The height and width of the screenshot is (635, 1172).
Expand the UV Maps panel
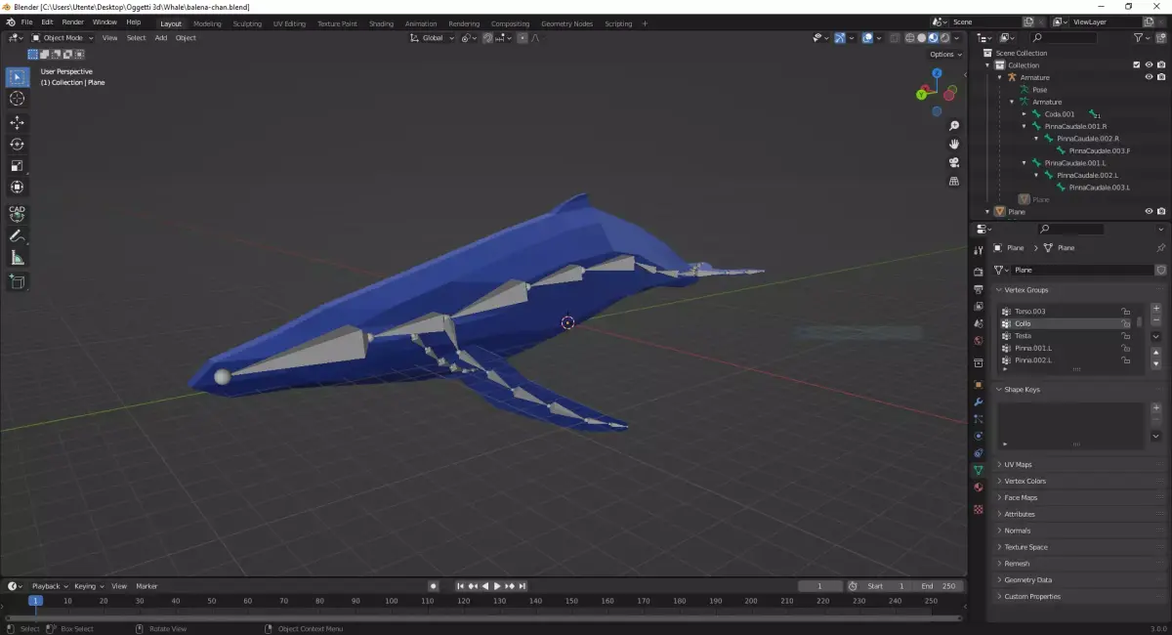coord(1018,464)
